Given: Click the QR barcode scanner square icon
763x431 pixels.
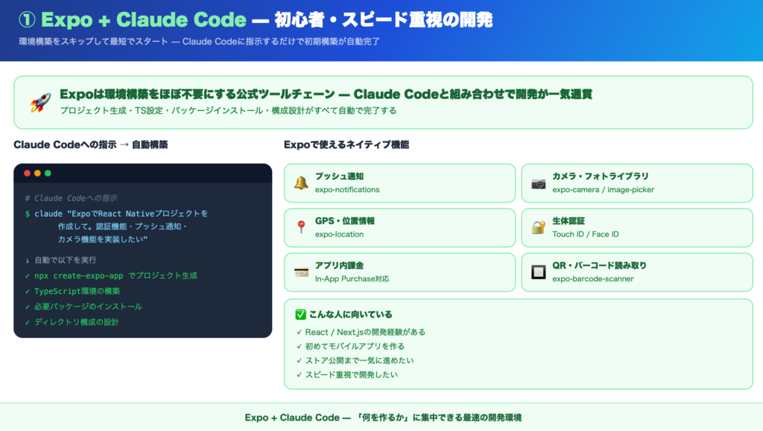Looking at the screenshot, I should [538, 272].
